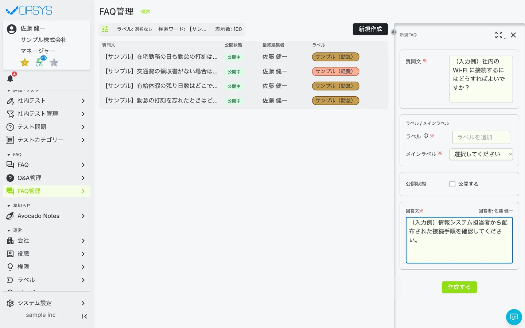Open the FAQ menu item
This screenshot has height=328, width=525.
47,165
